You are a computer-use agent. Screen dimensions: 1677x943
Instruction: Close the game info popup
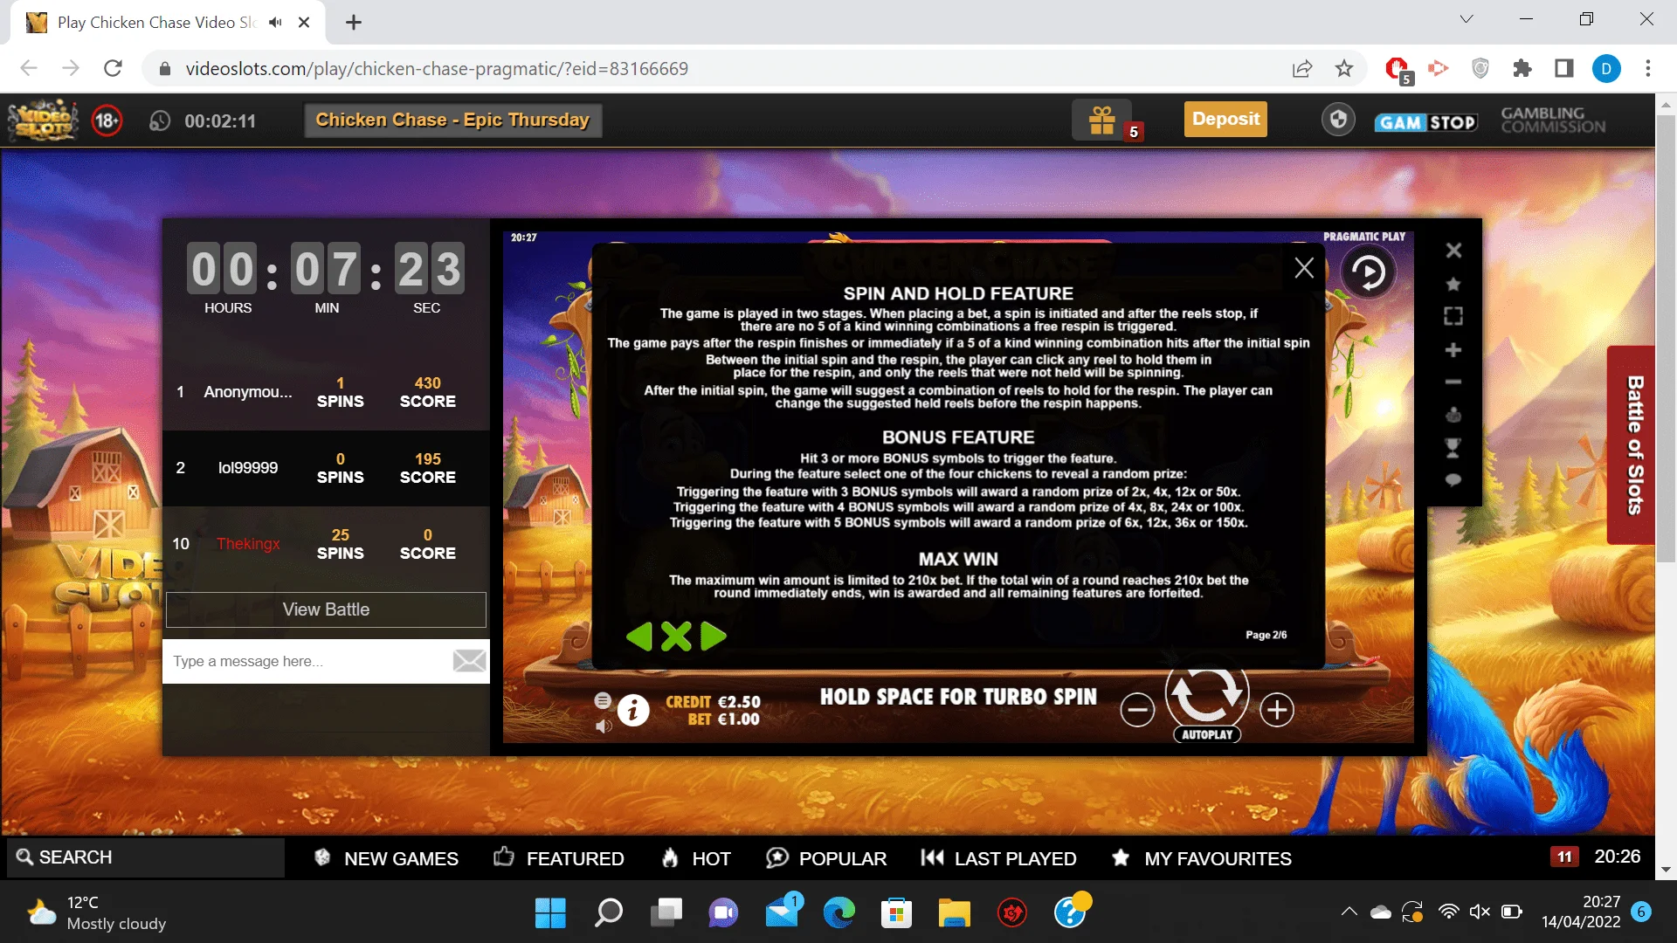coord(1304,268)
